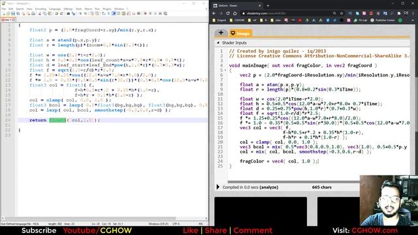
Task: Start macro recording with the red record icon
Action: pyautogui.click(x=145, y=13)
